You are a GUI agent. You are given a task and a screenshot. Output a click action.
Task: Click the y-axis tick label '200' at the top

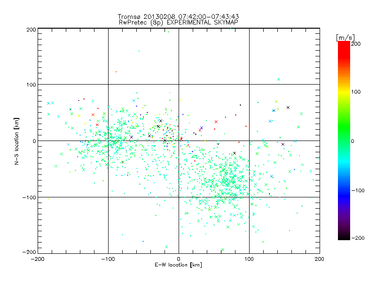click(x=31, y=30)
